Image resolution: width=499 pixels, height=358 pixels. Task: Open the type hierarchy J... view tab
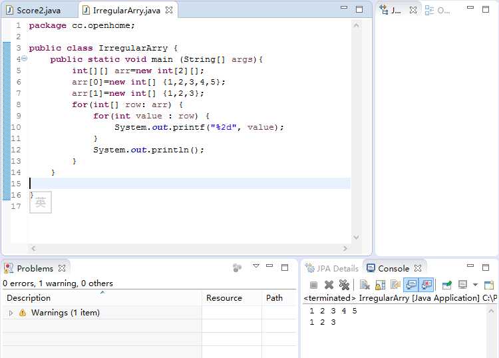(391, 10)
